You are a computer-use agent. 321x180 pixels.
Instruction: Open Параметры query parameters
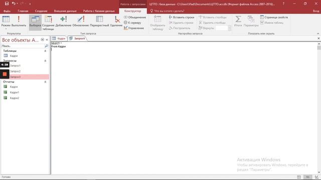251,21
